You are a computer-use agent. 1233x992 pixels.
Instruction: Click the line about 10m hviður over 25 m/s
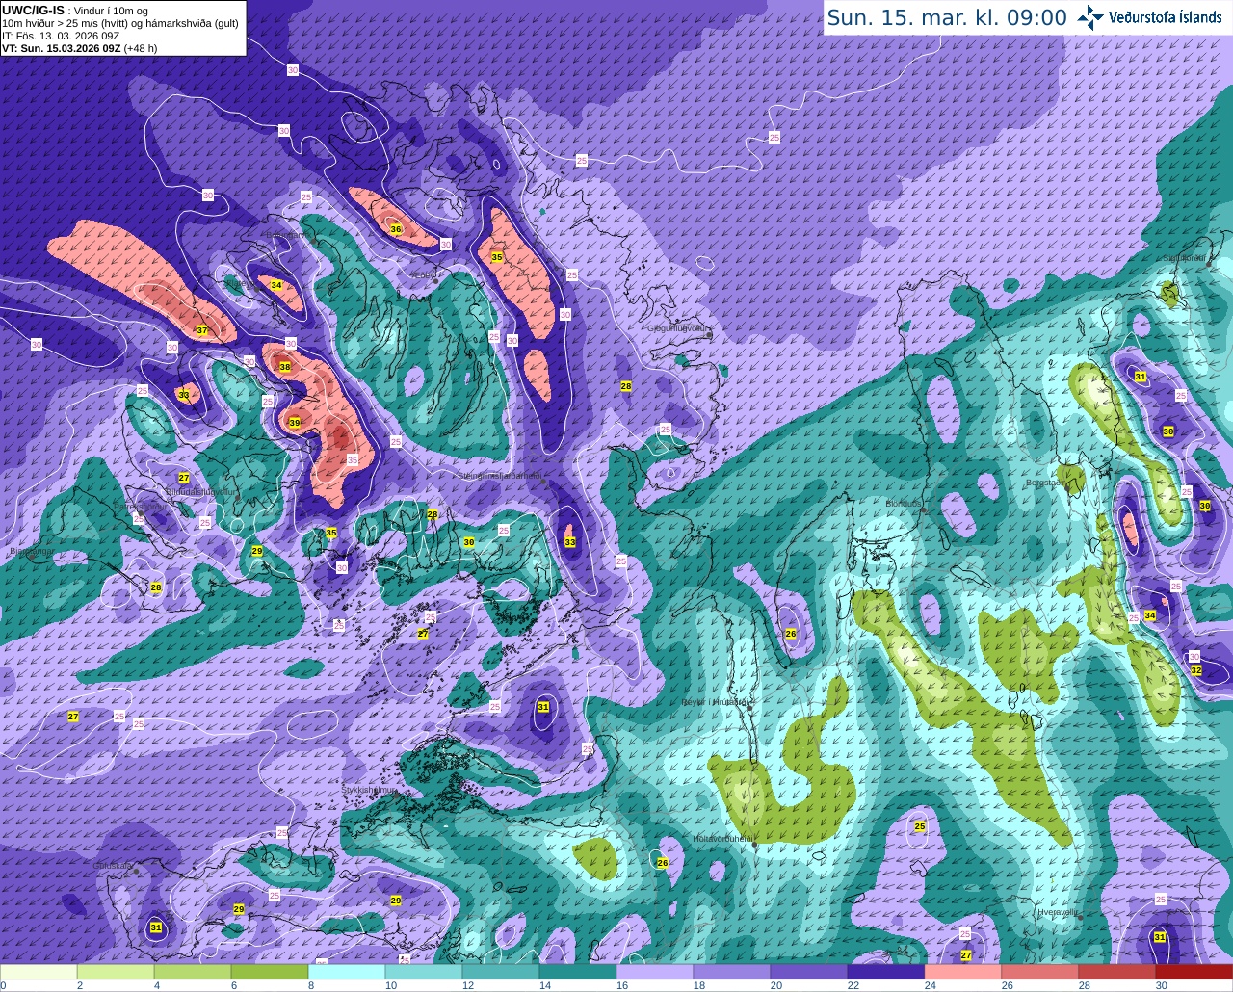[120, 23]
